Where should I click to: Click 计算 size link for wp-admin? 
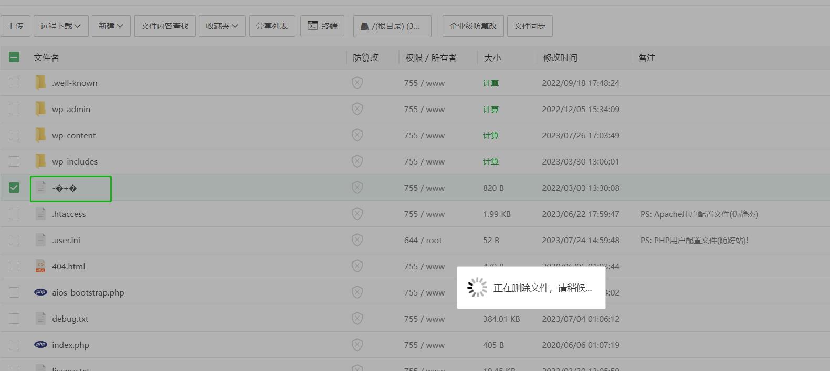(491, 109)
